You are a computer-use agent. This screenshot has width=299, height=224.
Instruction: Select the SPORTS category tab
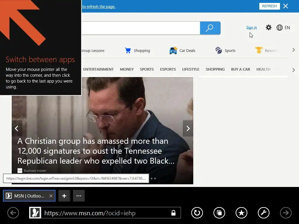tap(147, 69)
